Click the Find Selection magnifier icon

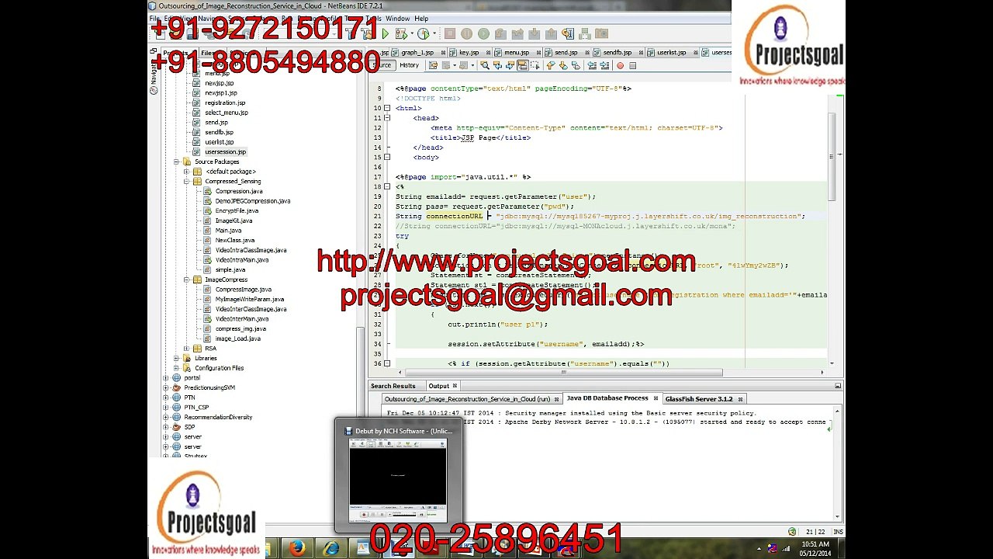click(x=485, y=66)
